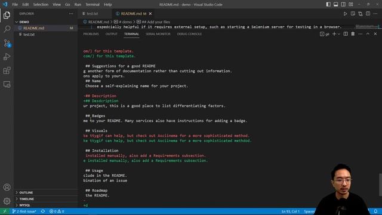The image size is (382, 215).
Task: Open errors and warnings count in status bar
Action: coord(57,211)
